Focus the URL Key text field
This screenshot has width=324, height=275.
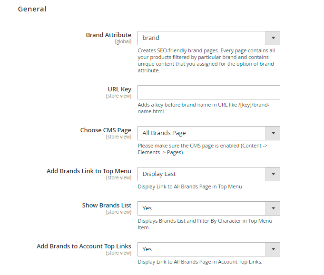click(x=209, y=92)
